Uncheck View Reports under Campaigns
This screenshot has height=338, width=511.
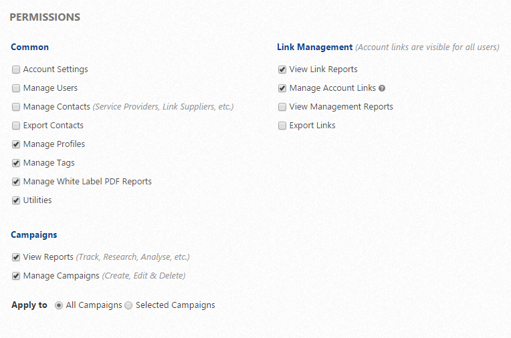16,257
